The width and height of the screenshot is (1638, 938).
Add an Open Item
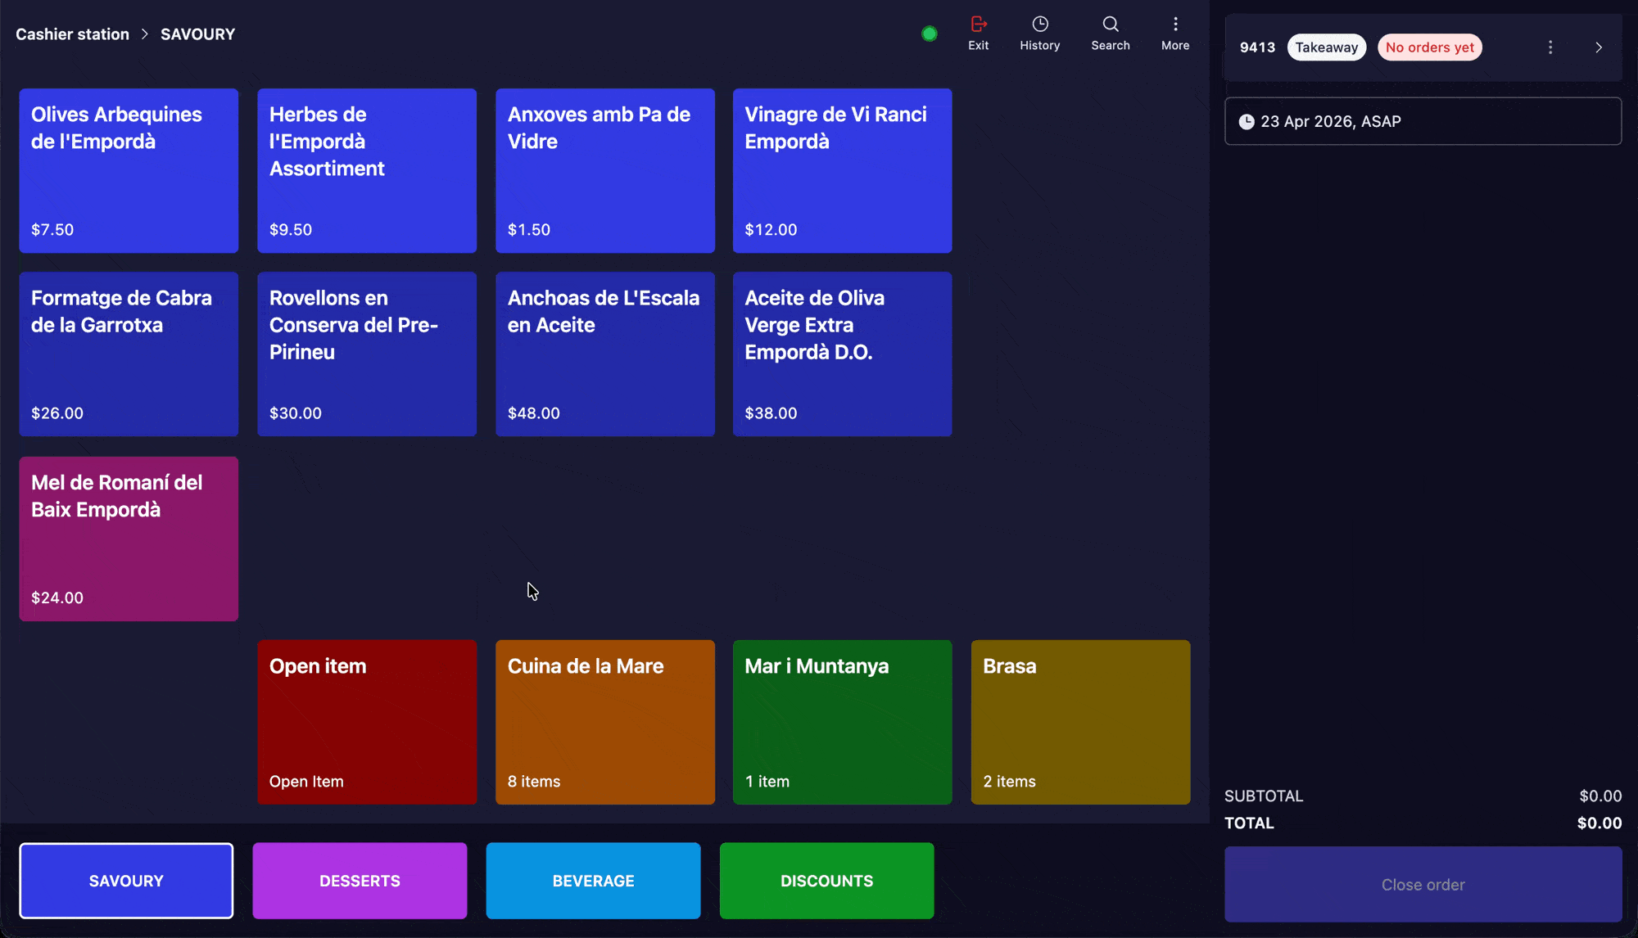366,722
